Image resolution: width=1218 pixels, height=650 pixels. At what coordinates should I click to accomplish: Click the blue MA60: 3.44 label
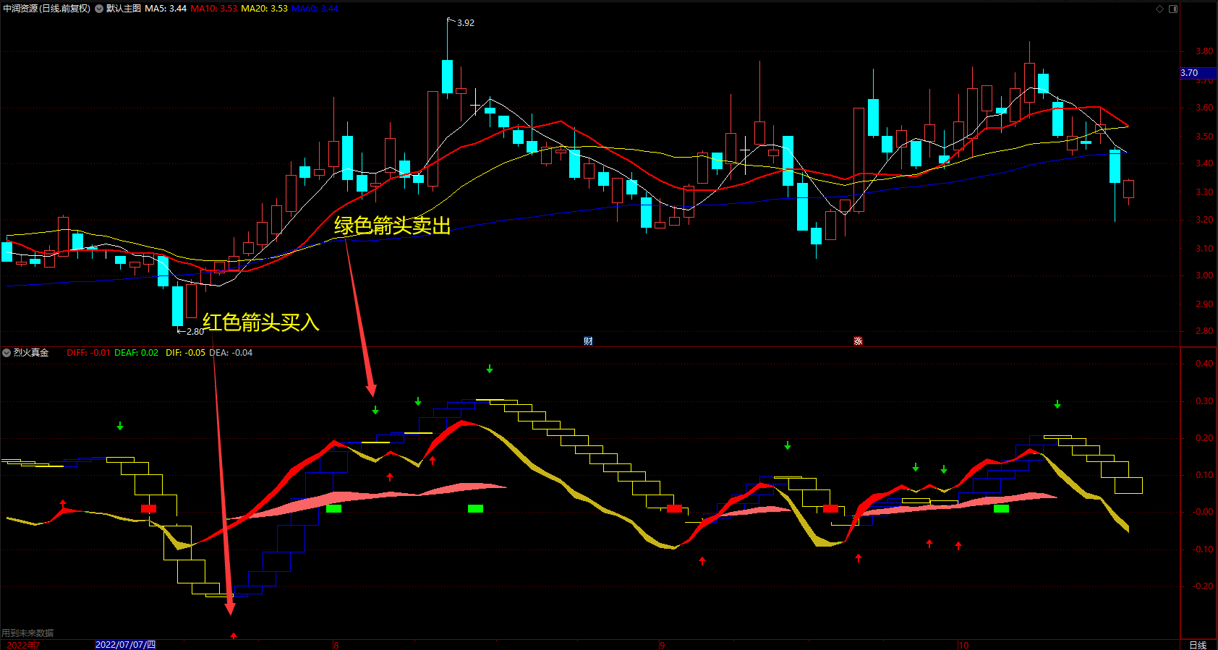(x=315, y=9)
